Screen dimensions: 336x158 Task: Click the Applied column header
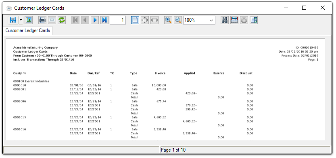point(190,73)
